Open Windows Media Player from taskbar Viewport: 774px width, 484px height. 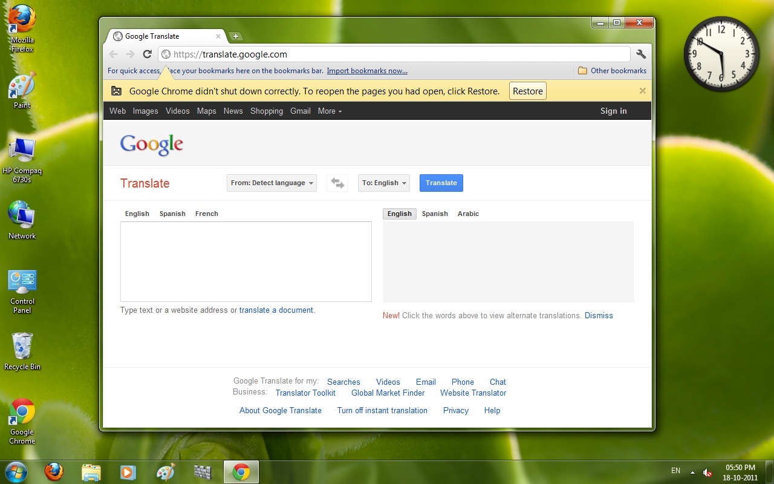128,472
